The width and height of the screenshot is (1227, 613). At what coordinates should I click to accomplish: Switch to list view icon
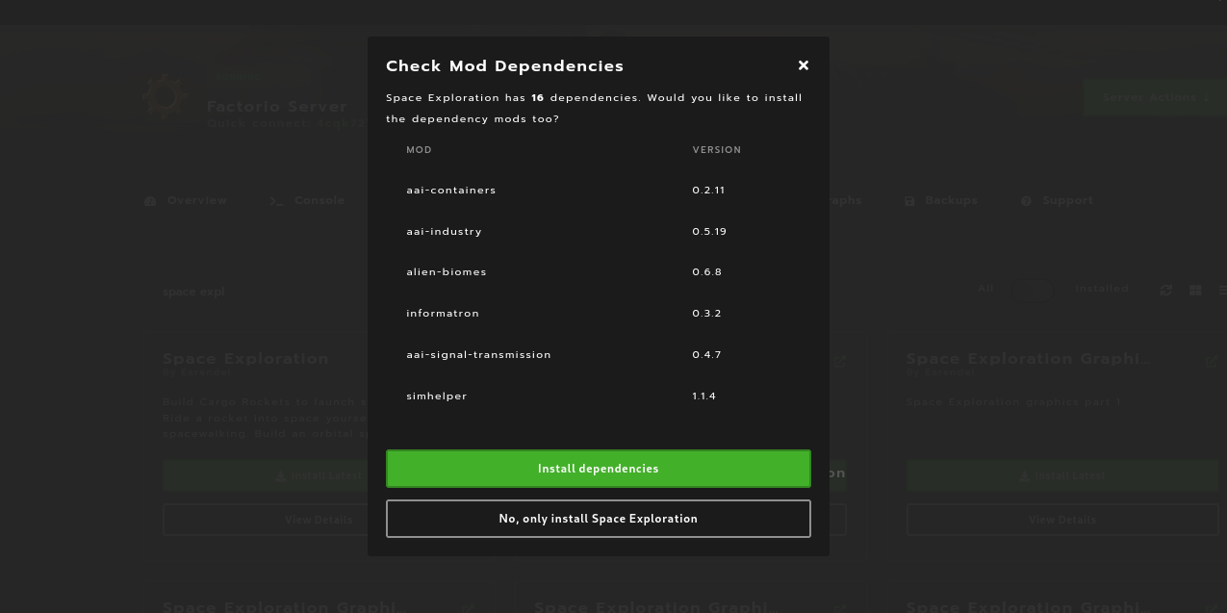(1222, 290)
